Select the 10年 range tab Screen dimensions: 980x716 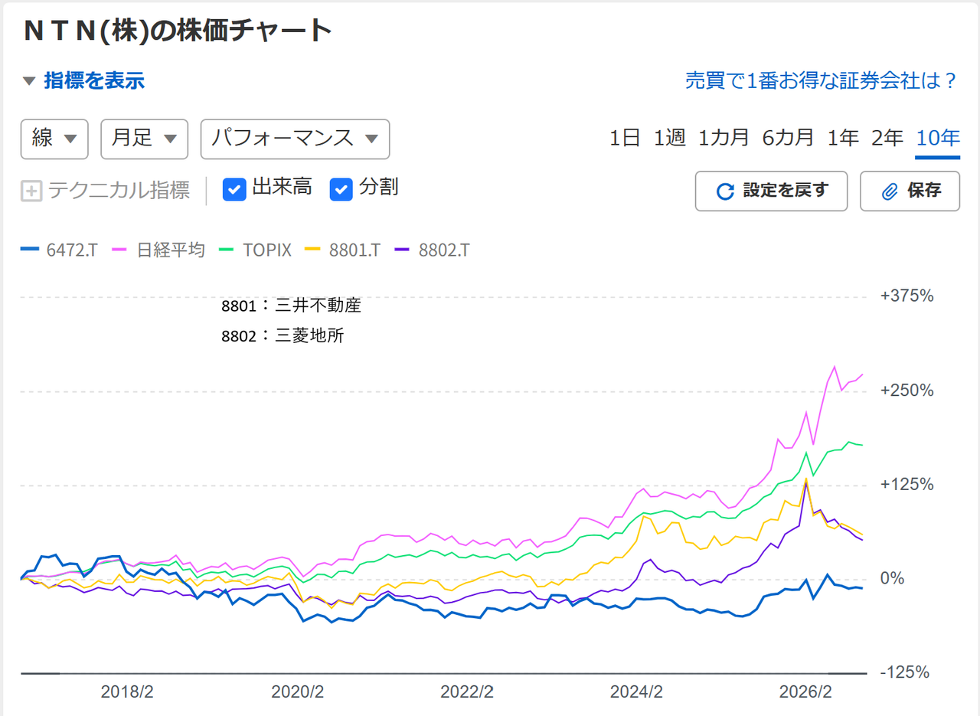938,138
